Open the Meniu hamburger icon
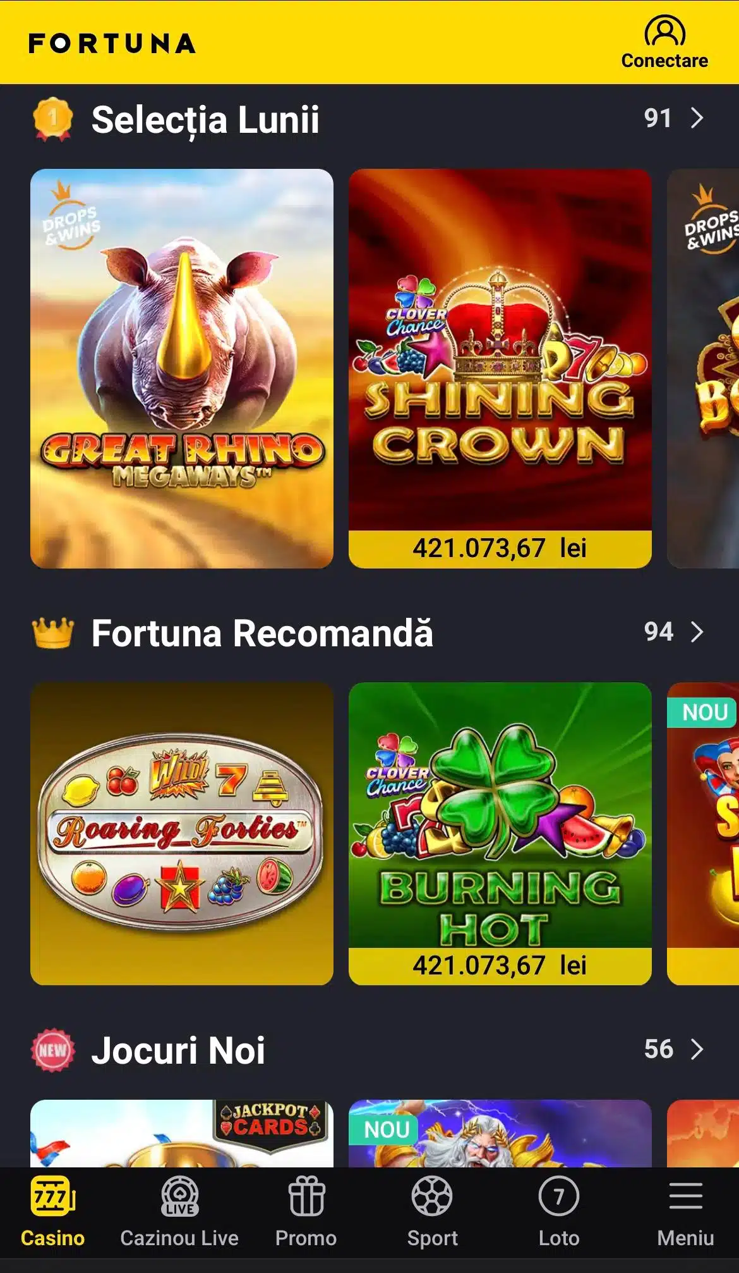The width and height of the screenshot is (739, 1273). point(686,1196)
